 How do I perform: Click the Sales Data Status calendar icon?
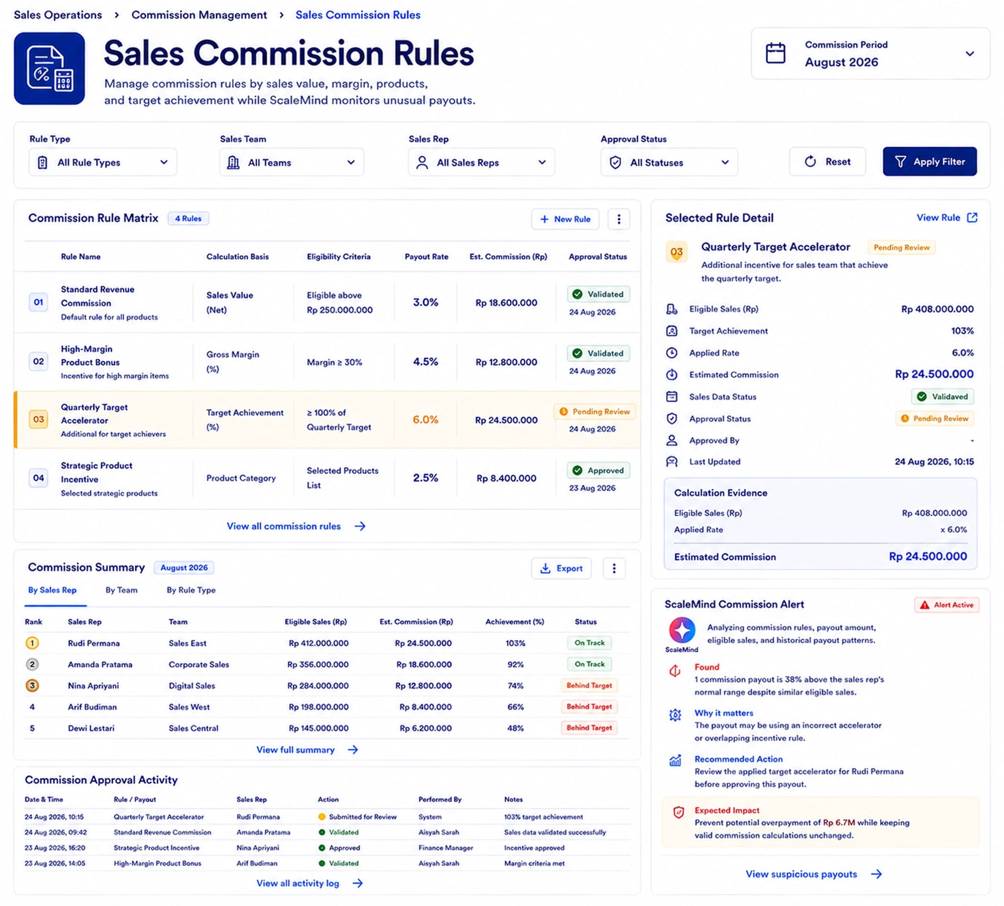coord(672,397)
